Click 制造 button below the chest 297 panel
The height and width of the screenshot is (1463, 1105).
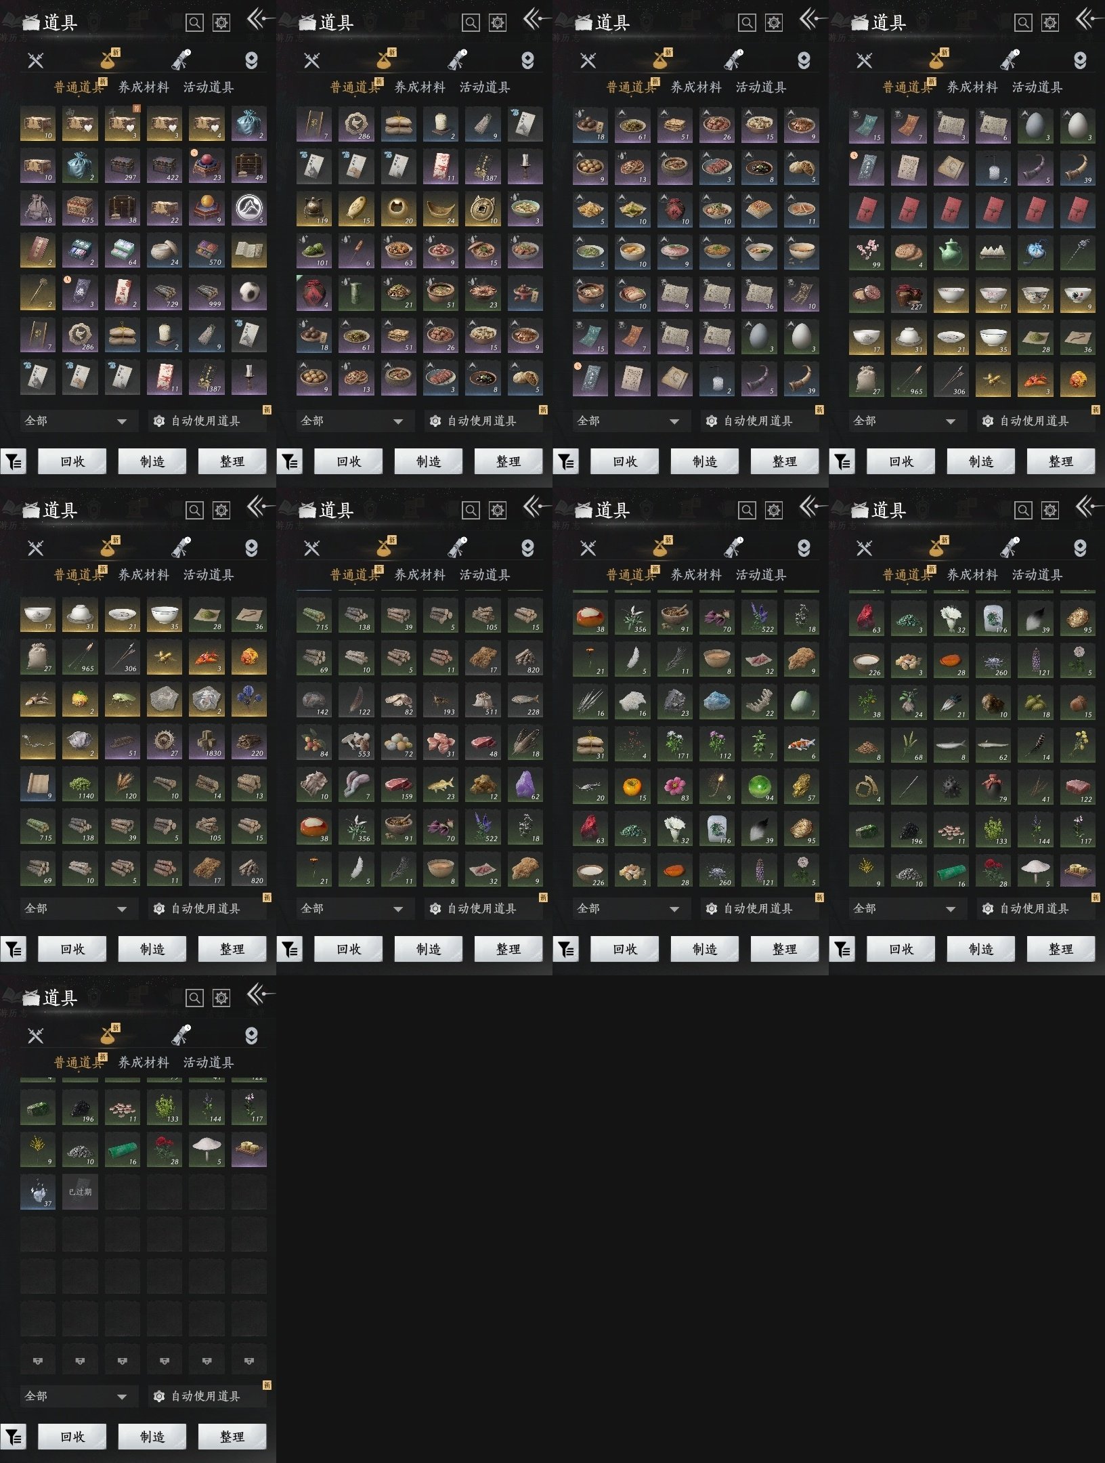click(x=152, y=461)
